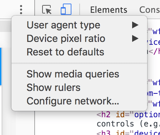Toggle the device toolbar icon
This screenshot has height=135, width=160.
tap(66, 9)
